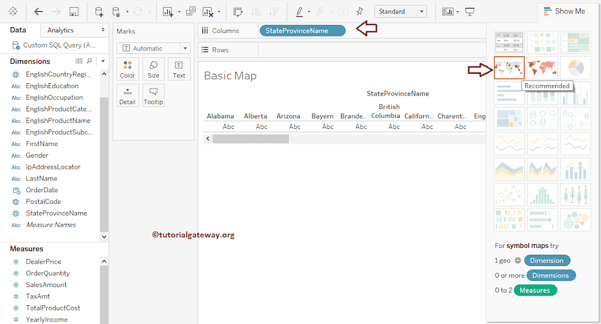
Task: Click the Save icon in toolbar
Action: [x=74, y=12]
